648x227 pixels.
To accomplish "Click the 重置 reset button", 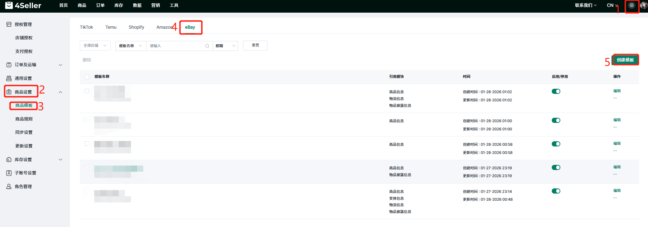I will pyautogui.click(x=255, y=45).
